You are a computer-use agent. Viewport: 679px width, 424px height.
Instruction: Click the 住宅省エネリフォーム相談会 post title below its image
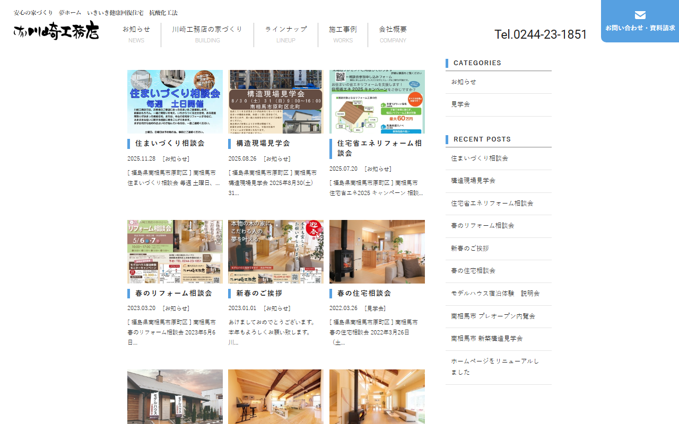click(x=380, y=148)
